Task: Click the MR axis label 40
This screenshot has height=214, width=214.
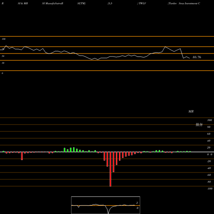Action: coord(209,141)
